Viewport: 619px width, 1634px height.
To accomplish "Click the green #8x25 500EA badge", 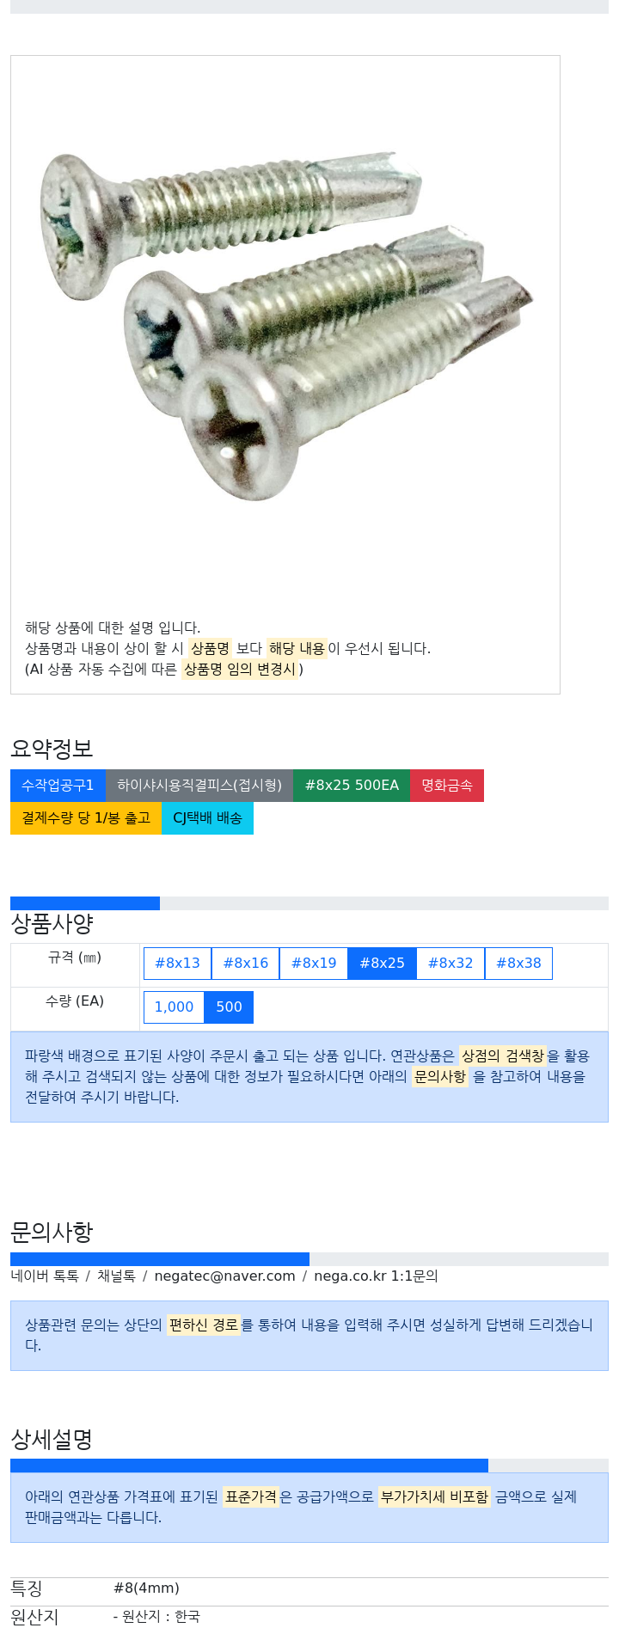I will click(352, 786).
